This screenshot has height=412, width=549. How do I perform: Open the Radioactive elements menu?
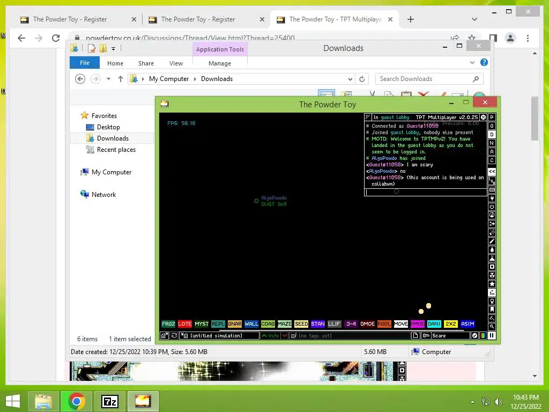tap(492, 275)
